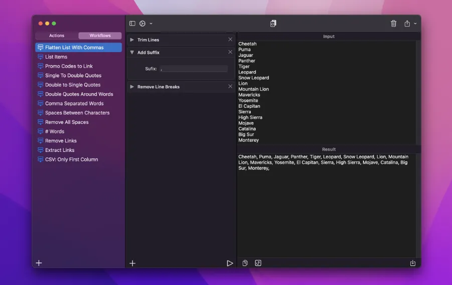Switch to the Actions tab
The width and height of the screenshot is (452, 285).
point(57,36)
